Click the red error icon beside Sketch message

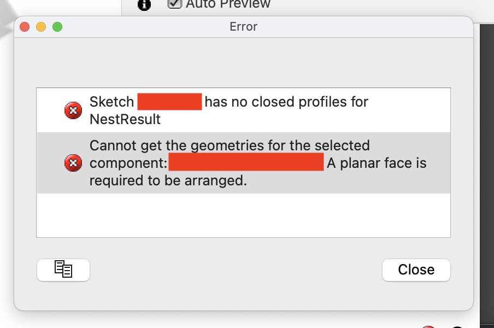coord(73,110)
